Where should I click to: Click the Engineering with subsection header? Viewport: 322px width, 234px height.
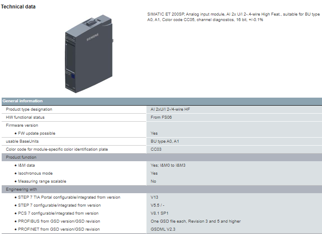[21, 189]
